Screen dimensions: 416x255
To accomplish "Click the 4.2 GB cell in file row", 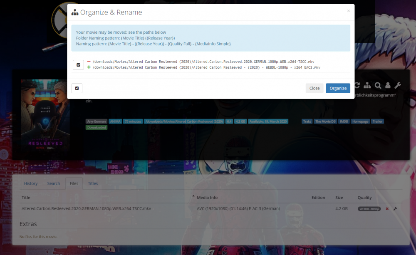I will (342, 208).
